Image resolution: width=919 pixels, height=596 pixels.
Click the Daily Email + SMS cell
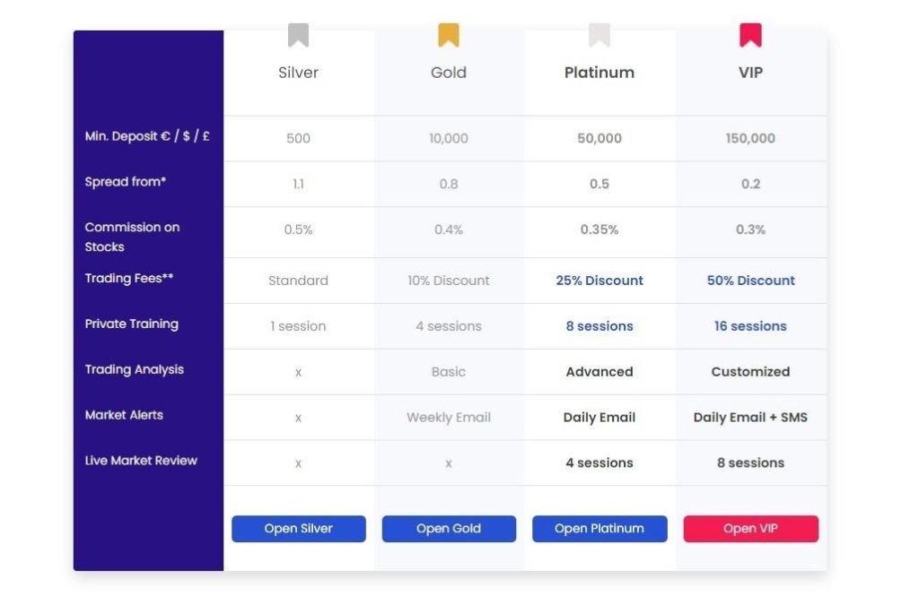click(x=750, y=418)
